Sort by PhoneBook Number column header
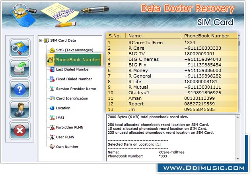 [x=210, y=36]
